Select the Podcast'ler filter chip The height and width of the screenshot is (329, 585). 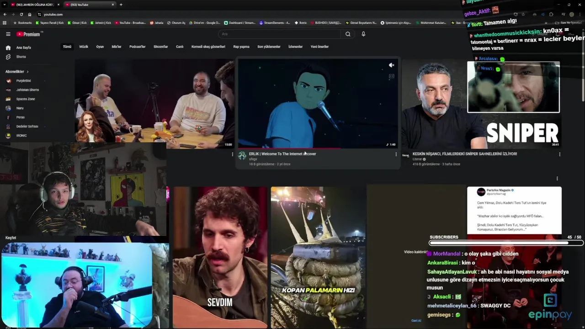[137, 47]
